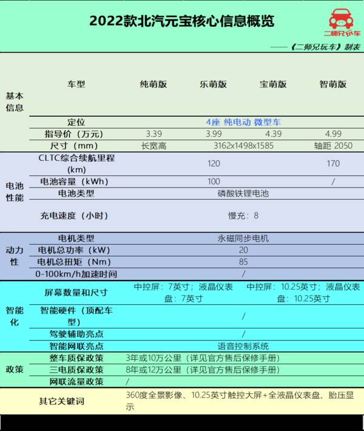The height and width of the screenshot is (431, 364).
Task: Select the 永磁同步电机 cell
Action: (243, 239)
